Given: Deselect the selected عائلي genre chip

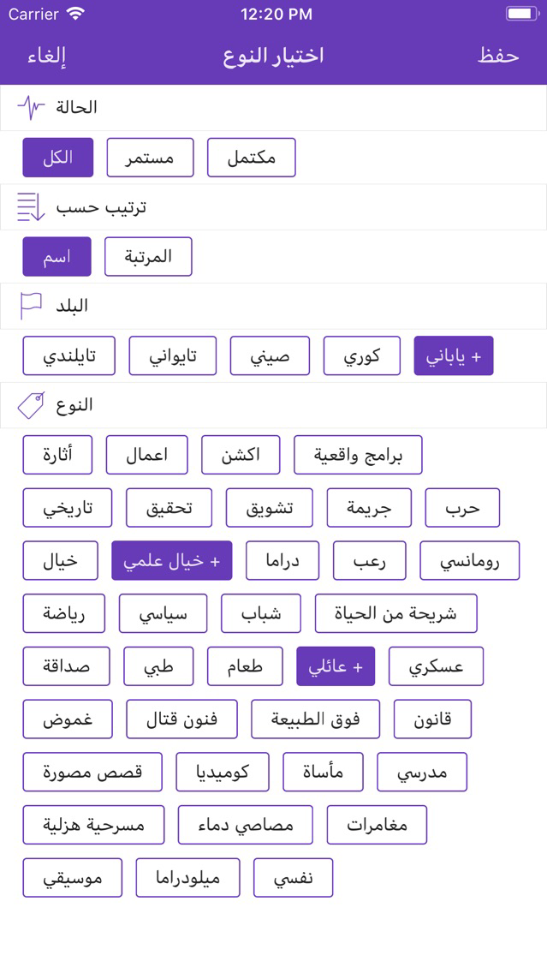Looking at the screenshot, I should (336, 666).
